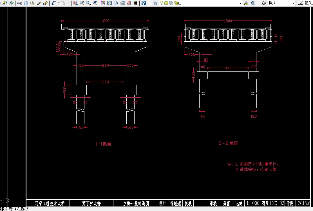This screenshot has width=313, height=211.
Task: Expand the text style '样式 1' dropdown
Action: (293, 3)
